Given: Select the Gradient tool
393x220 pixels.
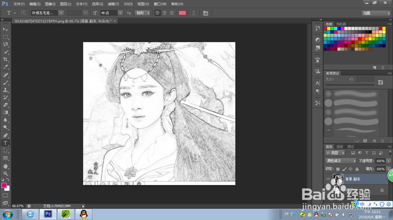Looking at the screenshot, I should click(x=5, y=113).
